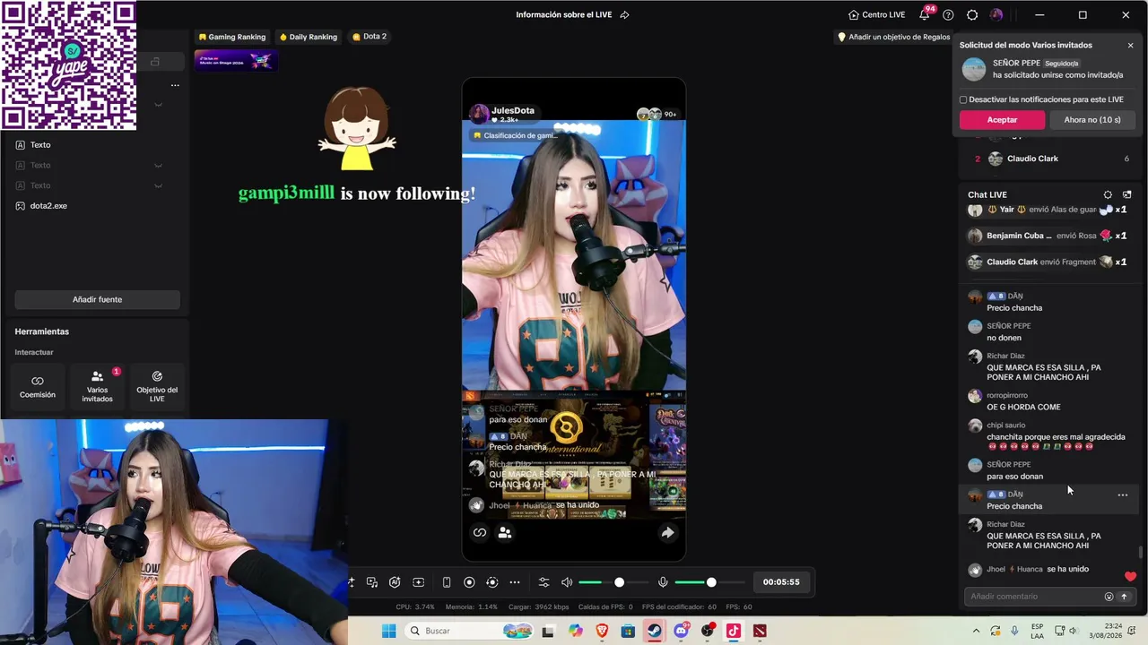Image resolution: width=1148 pixels, height=645 pixels.
Task: Open Gaming Ranking tab
Action: (231, 37)
